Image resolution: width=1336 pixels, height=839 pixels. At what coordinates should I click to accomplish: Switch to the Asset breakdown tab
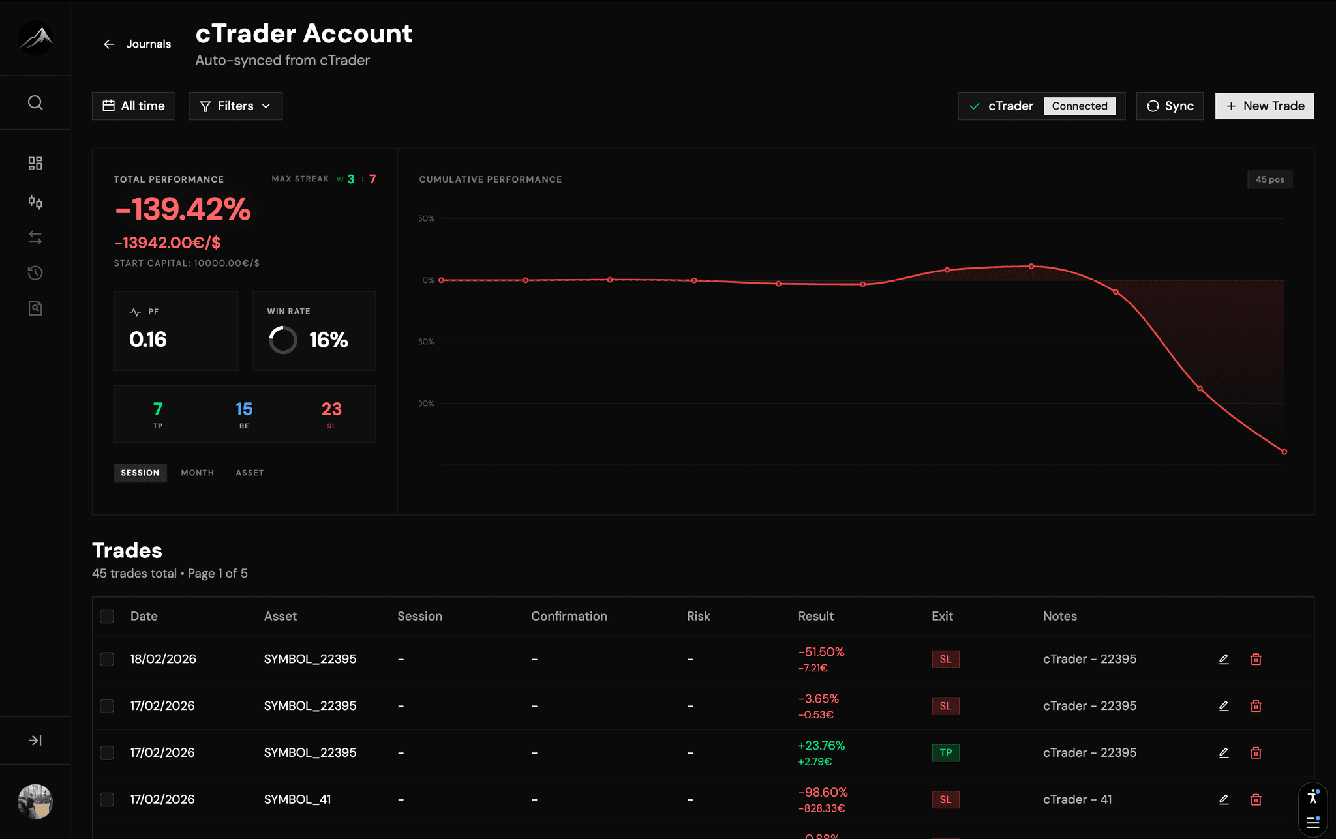pyautogui.click(x=250, y=473)
